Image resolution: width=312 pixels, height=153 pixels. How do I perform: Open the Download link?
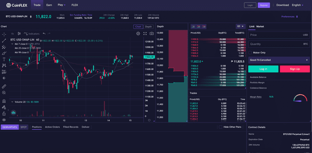click(x=282, y=5)
